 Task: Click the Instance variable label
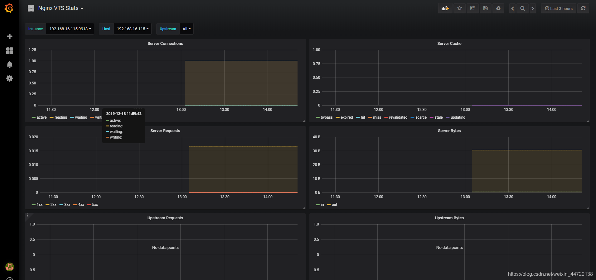pyautogui.click(x=36, y=29)
